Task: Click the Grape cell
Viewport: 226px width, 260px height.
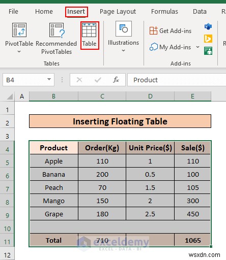Action: tap(54, 214)
